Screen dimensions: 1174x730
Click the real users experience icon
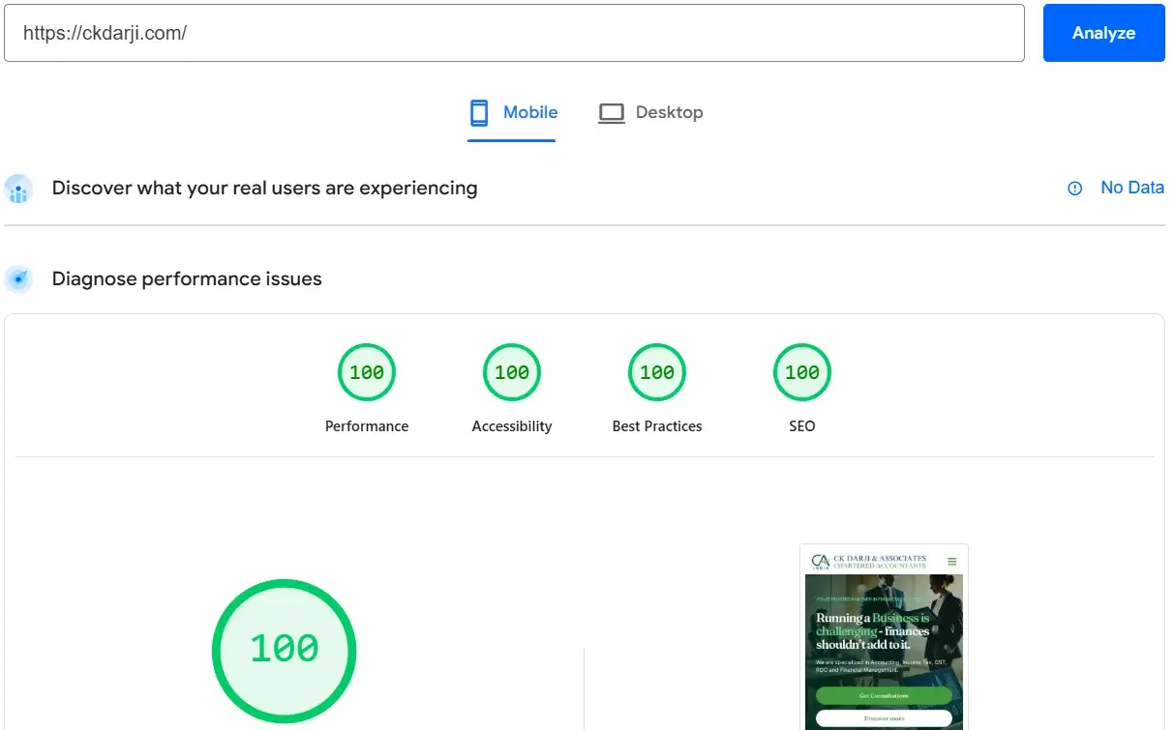(18, 189)
